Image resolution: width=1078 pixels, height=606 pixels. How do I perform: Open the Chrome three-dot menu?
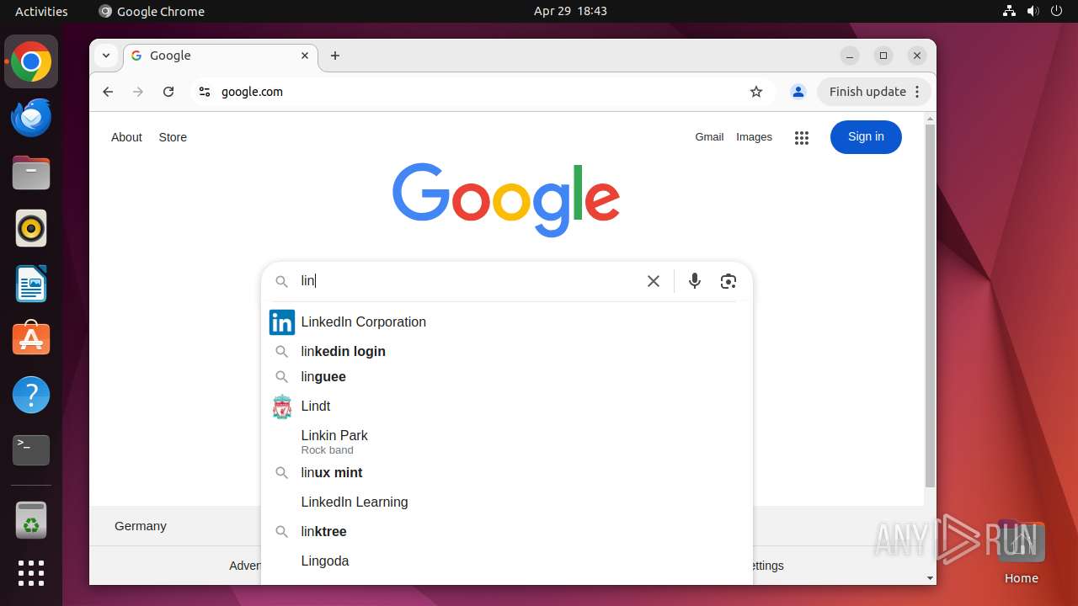919,92
